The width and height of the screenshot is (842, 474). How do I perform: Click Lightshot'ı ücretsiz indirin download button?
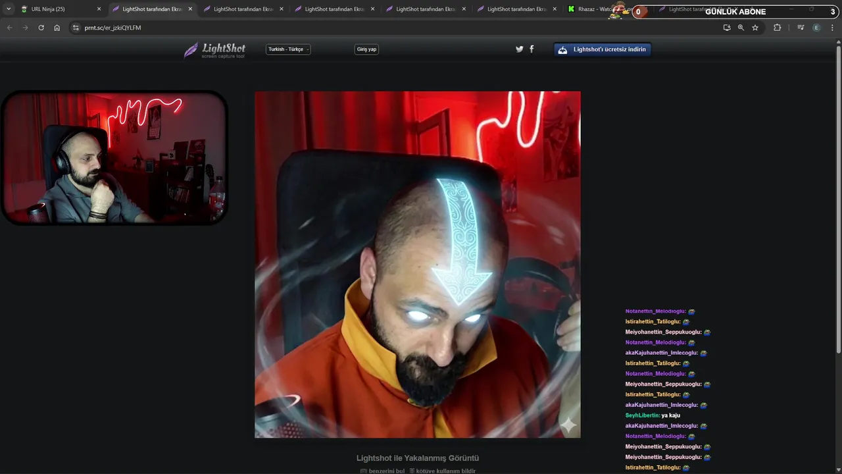point(603,49)
